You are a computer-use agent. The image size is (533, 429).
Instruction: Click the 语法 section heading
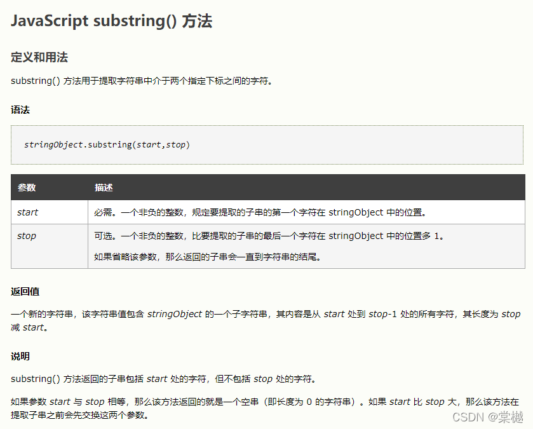tap(20, 109)
